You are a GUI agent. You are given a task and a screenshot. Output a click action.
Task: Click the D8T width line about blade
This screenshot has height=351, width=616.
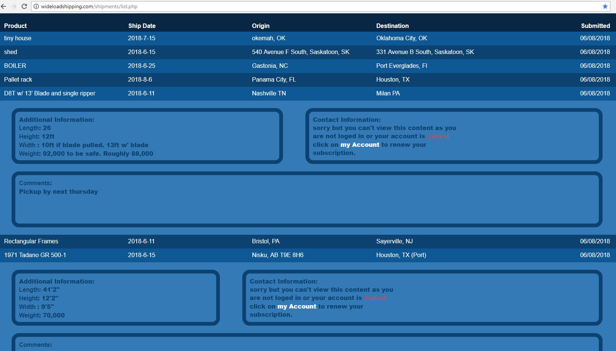[x=84, y=145]
